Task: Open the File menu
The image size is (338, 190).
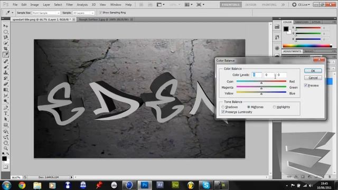Action: point(15,5)
